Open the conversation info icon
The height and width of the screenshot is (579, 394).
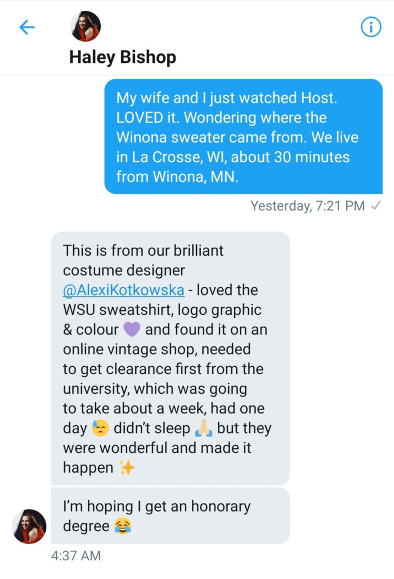[370, 27]
